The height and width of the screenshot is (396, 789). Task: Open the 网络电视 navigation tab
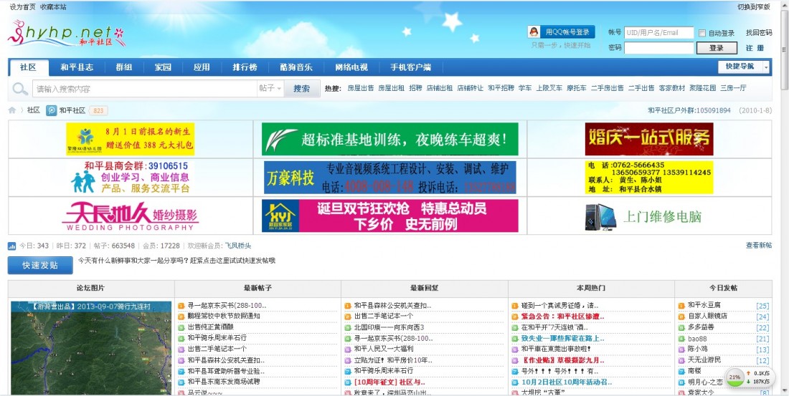point(351,67)
